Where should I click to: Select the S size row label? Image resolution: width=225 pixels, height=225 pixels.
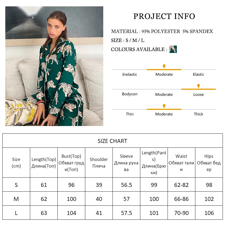pos(16,185)
